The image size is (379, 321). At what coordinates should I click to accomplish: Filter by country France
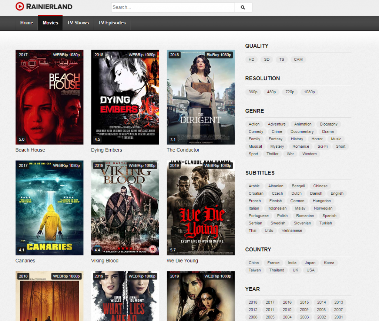[x=273, y=263]
